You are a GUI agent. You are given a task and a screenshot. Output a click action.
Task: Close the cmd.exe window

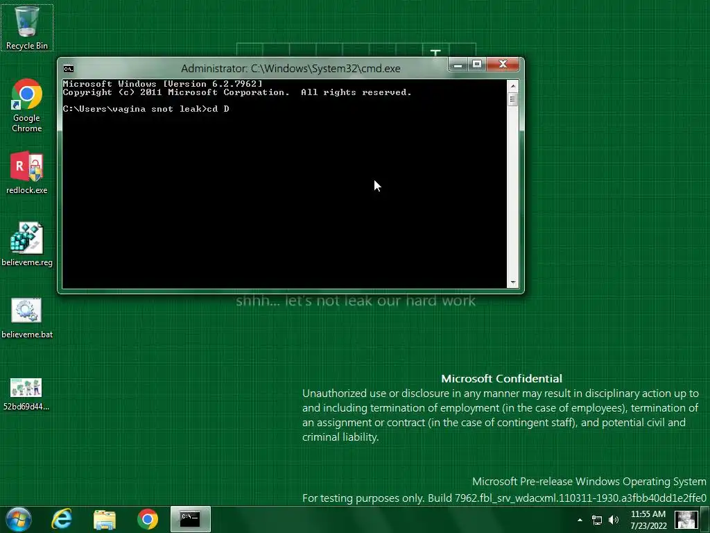pos(503,65)
